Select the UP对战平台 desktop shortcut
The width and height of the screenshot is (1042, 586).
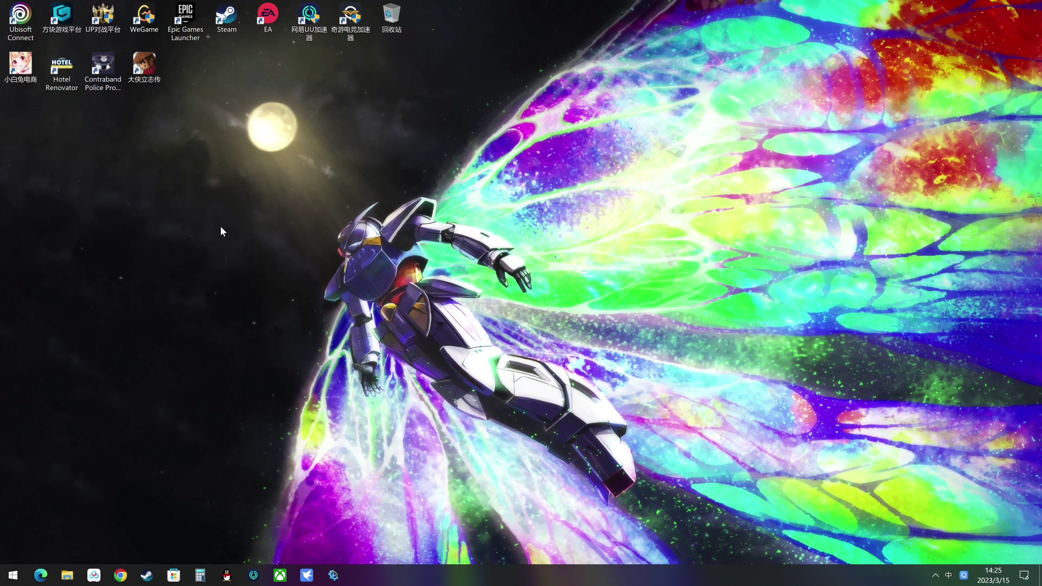tap(103, 18)
